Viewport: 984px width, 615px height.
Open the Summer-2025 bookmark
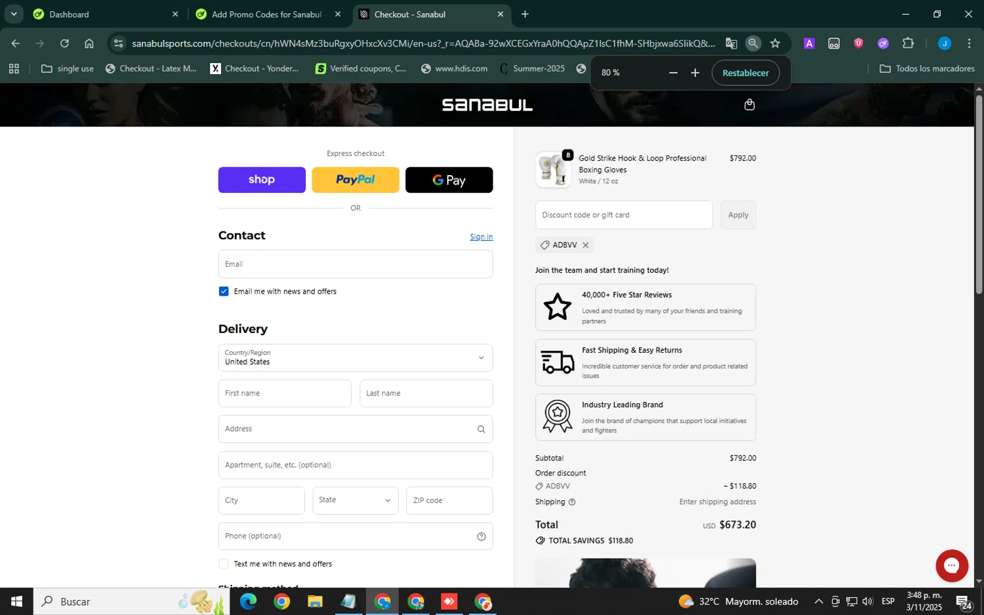coord(532,68)
